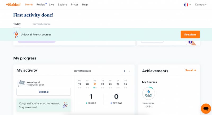The width and height of the screenshot is (212, 115).
Task: Select Saturday 24 in the calendar
Action: (x=118, y=84)
